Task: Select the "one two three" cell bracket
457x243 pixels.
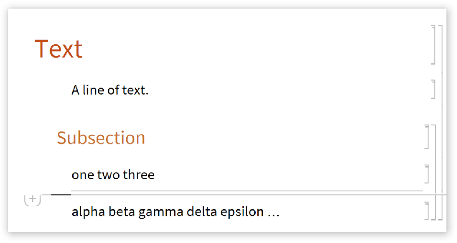Action: (426, 174)
